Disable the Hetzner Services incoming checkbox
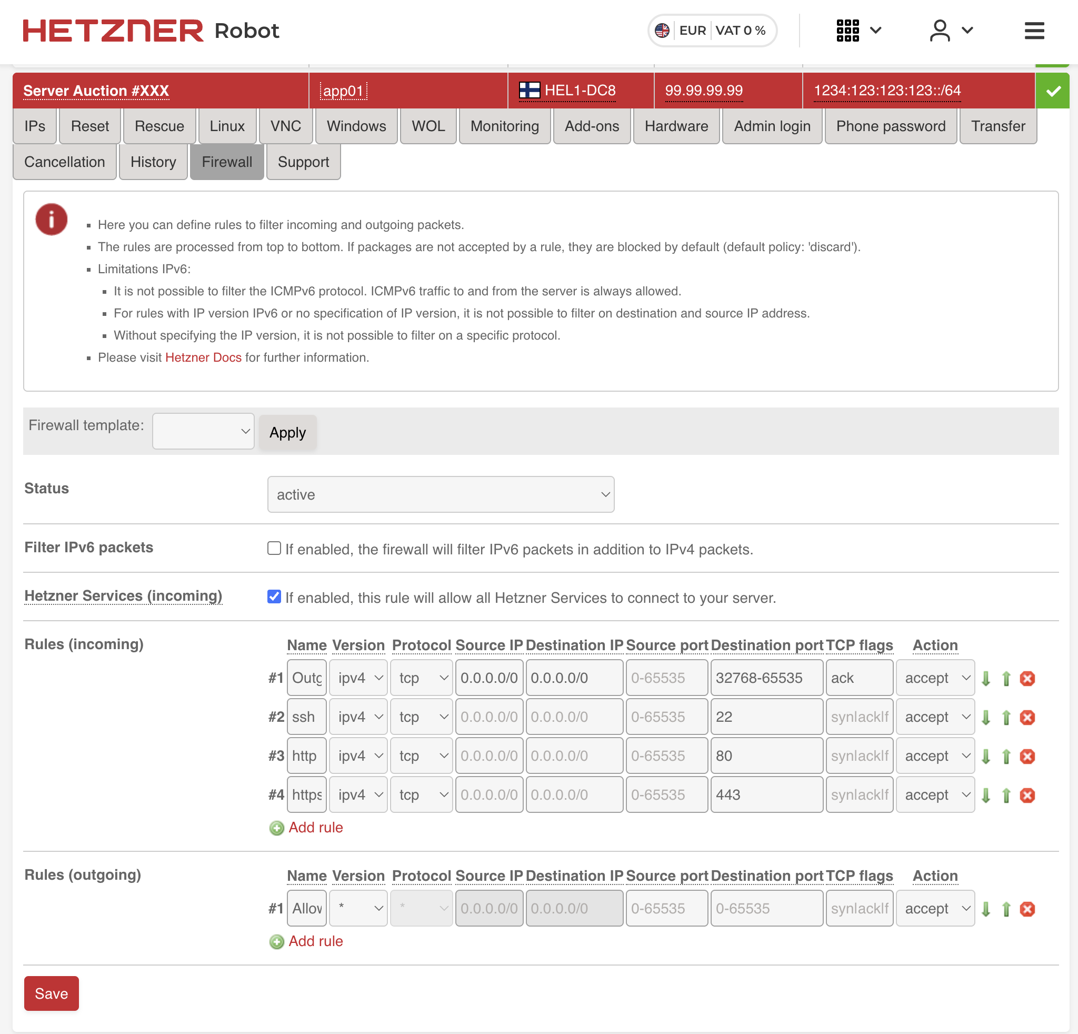1078x1034 pixels. (x=274, y=596)
